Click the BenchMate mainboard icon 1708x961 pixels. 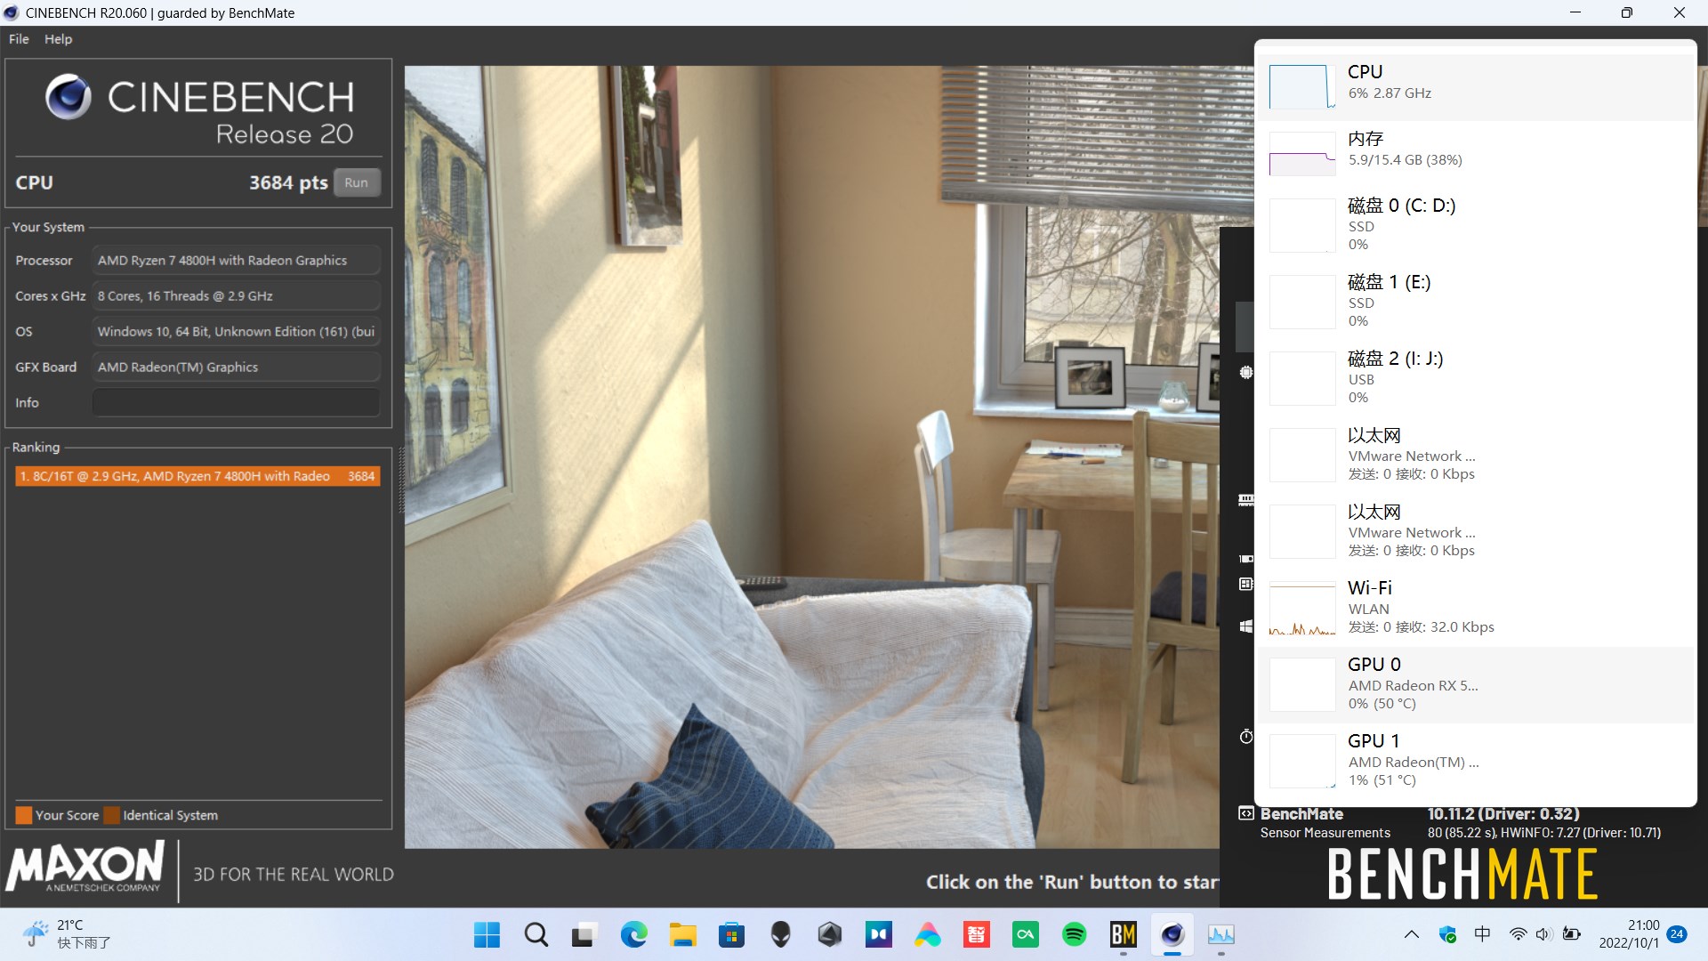[1246, 584]
